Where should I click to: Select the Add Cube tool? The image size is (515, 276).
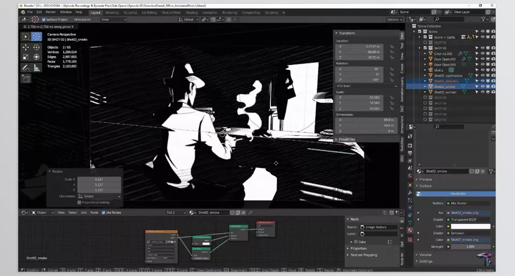click(x=25, y=78)
